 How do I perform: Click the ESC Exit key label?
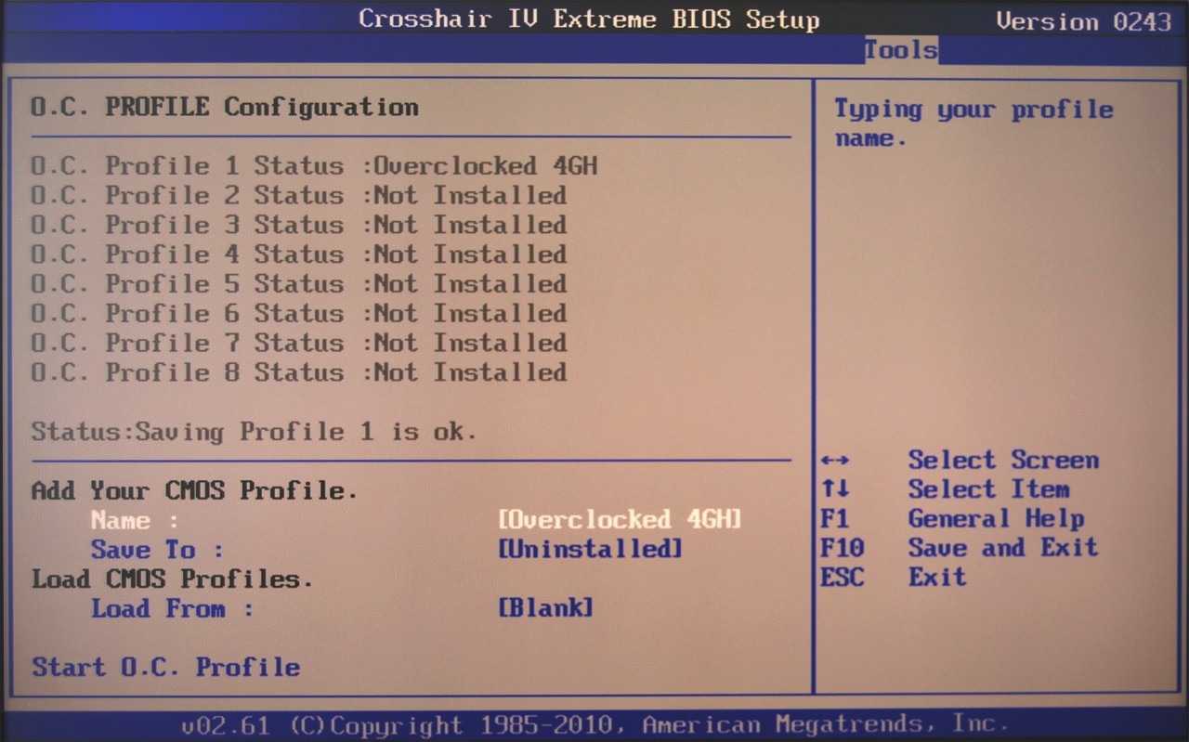pos(842,578)
